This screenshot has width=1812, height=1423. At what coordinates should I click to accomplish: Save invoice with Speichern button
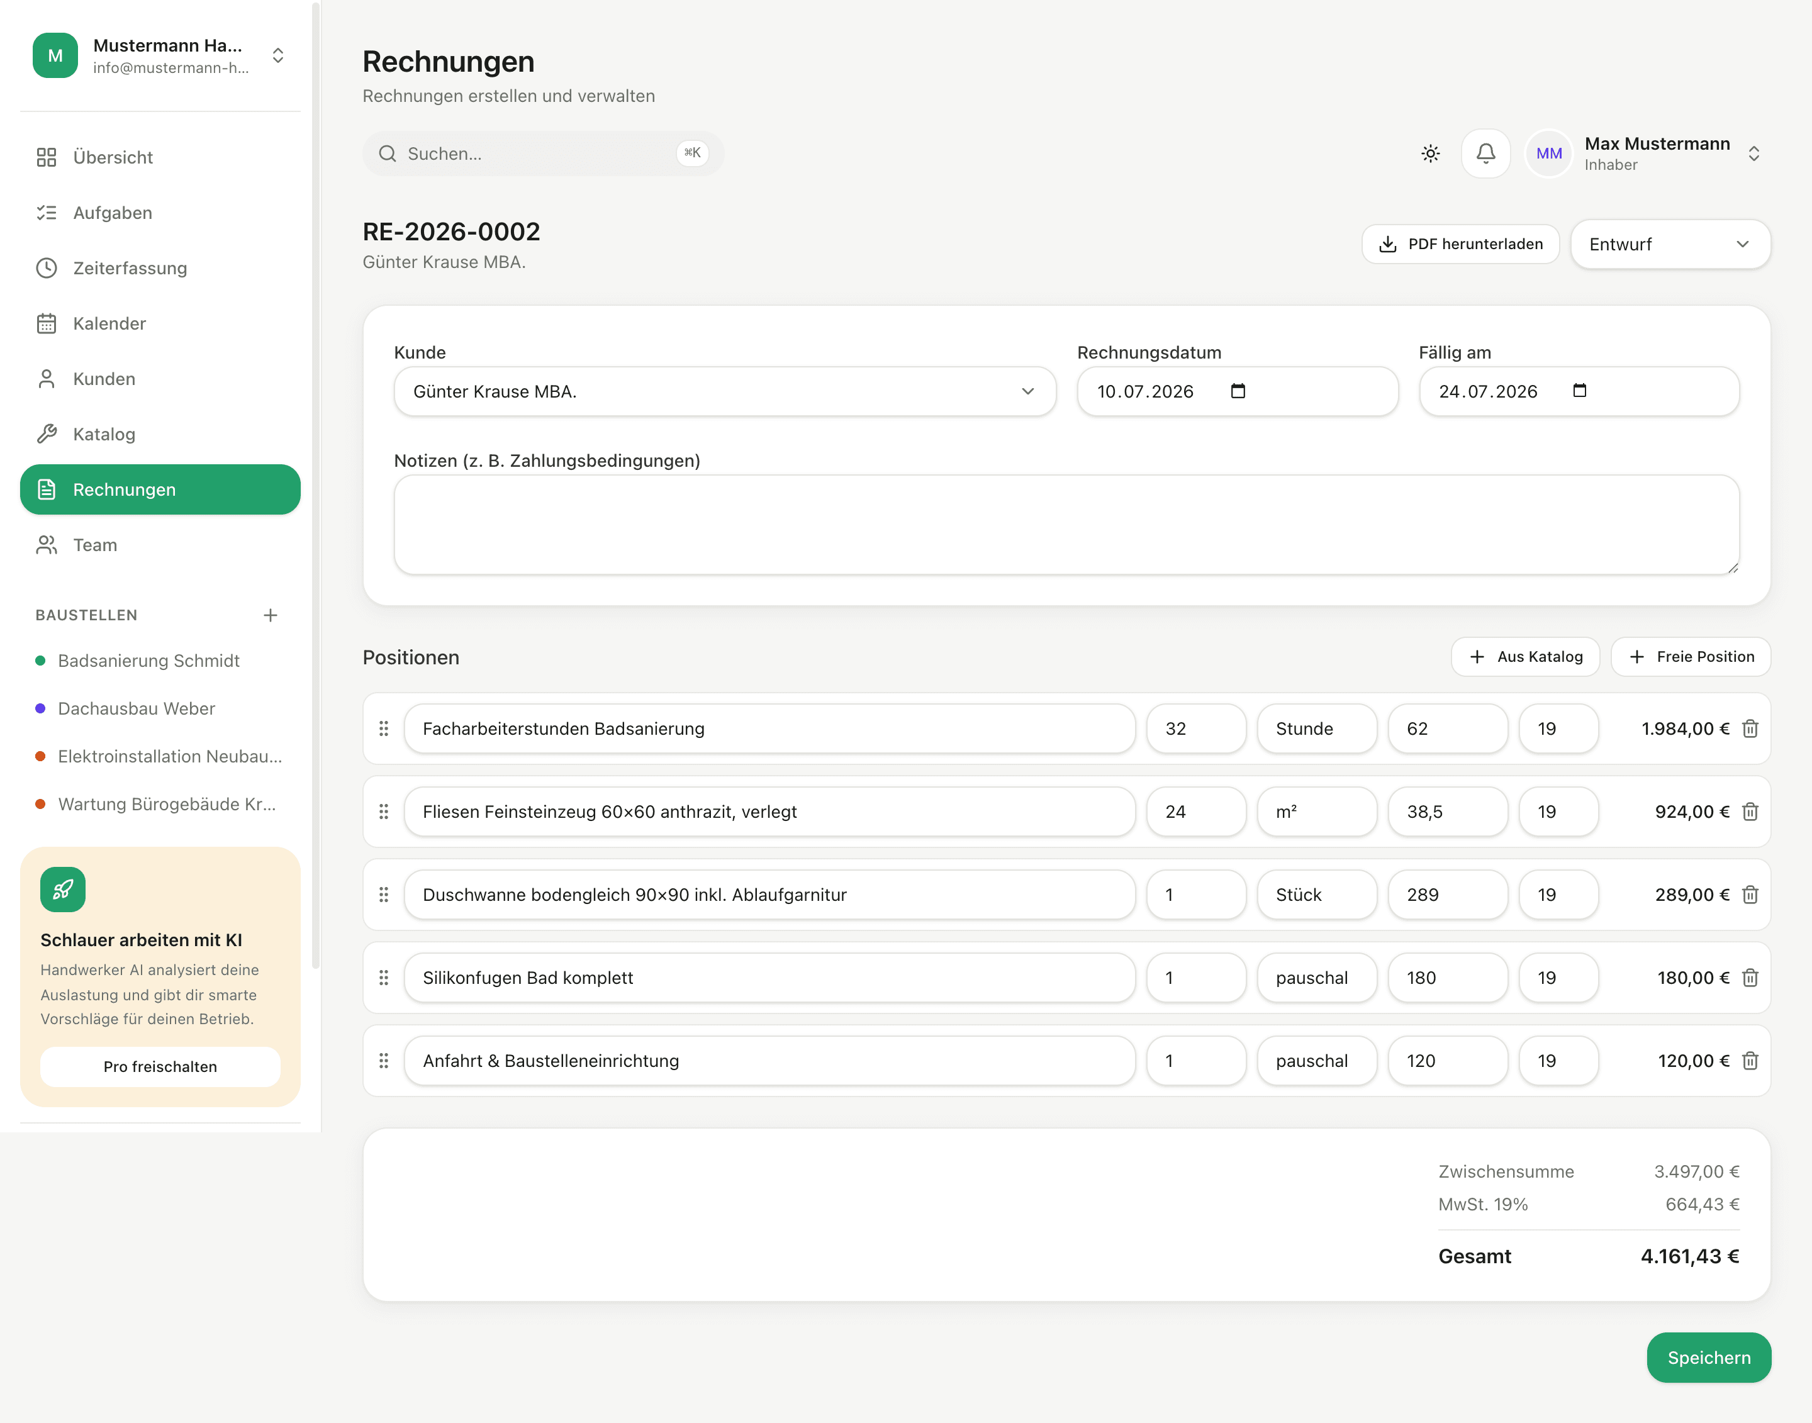coord(1709,1357)
